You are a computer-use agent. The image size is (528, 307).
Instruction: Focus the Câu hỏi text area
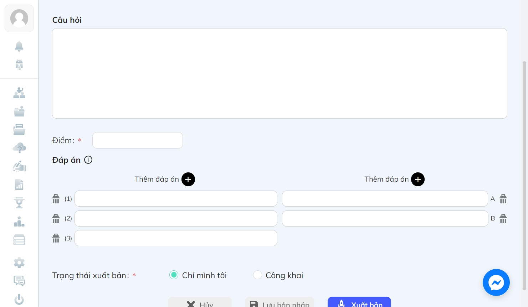[280, 73]
